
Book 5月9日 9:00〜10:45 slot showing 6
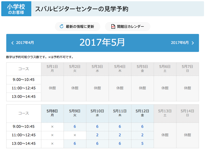click(75, 127)
